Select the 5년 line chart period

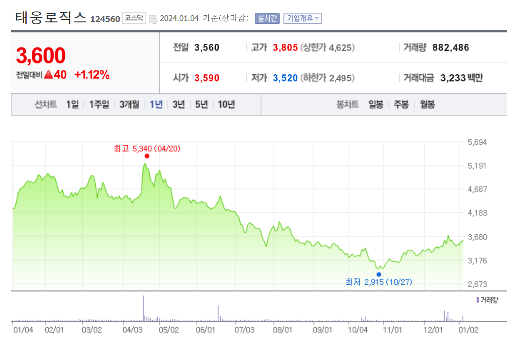202,104
